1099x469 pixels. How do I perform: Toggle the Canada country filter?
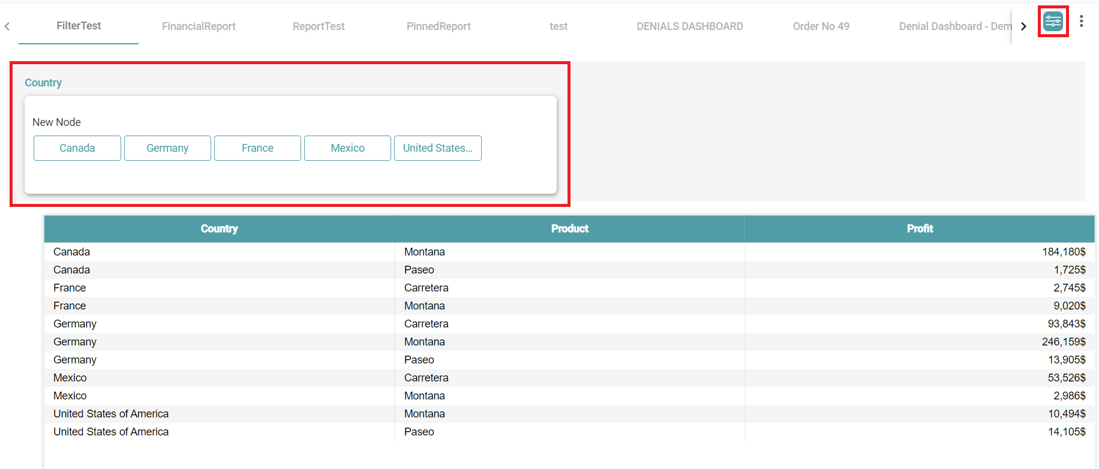click(77, 148)
